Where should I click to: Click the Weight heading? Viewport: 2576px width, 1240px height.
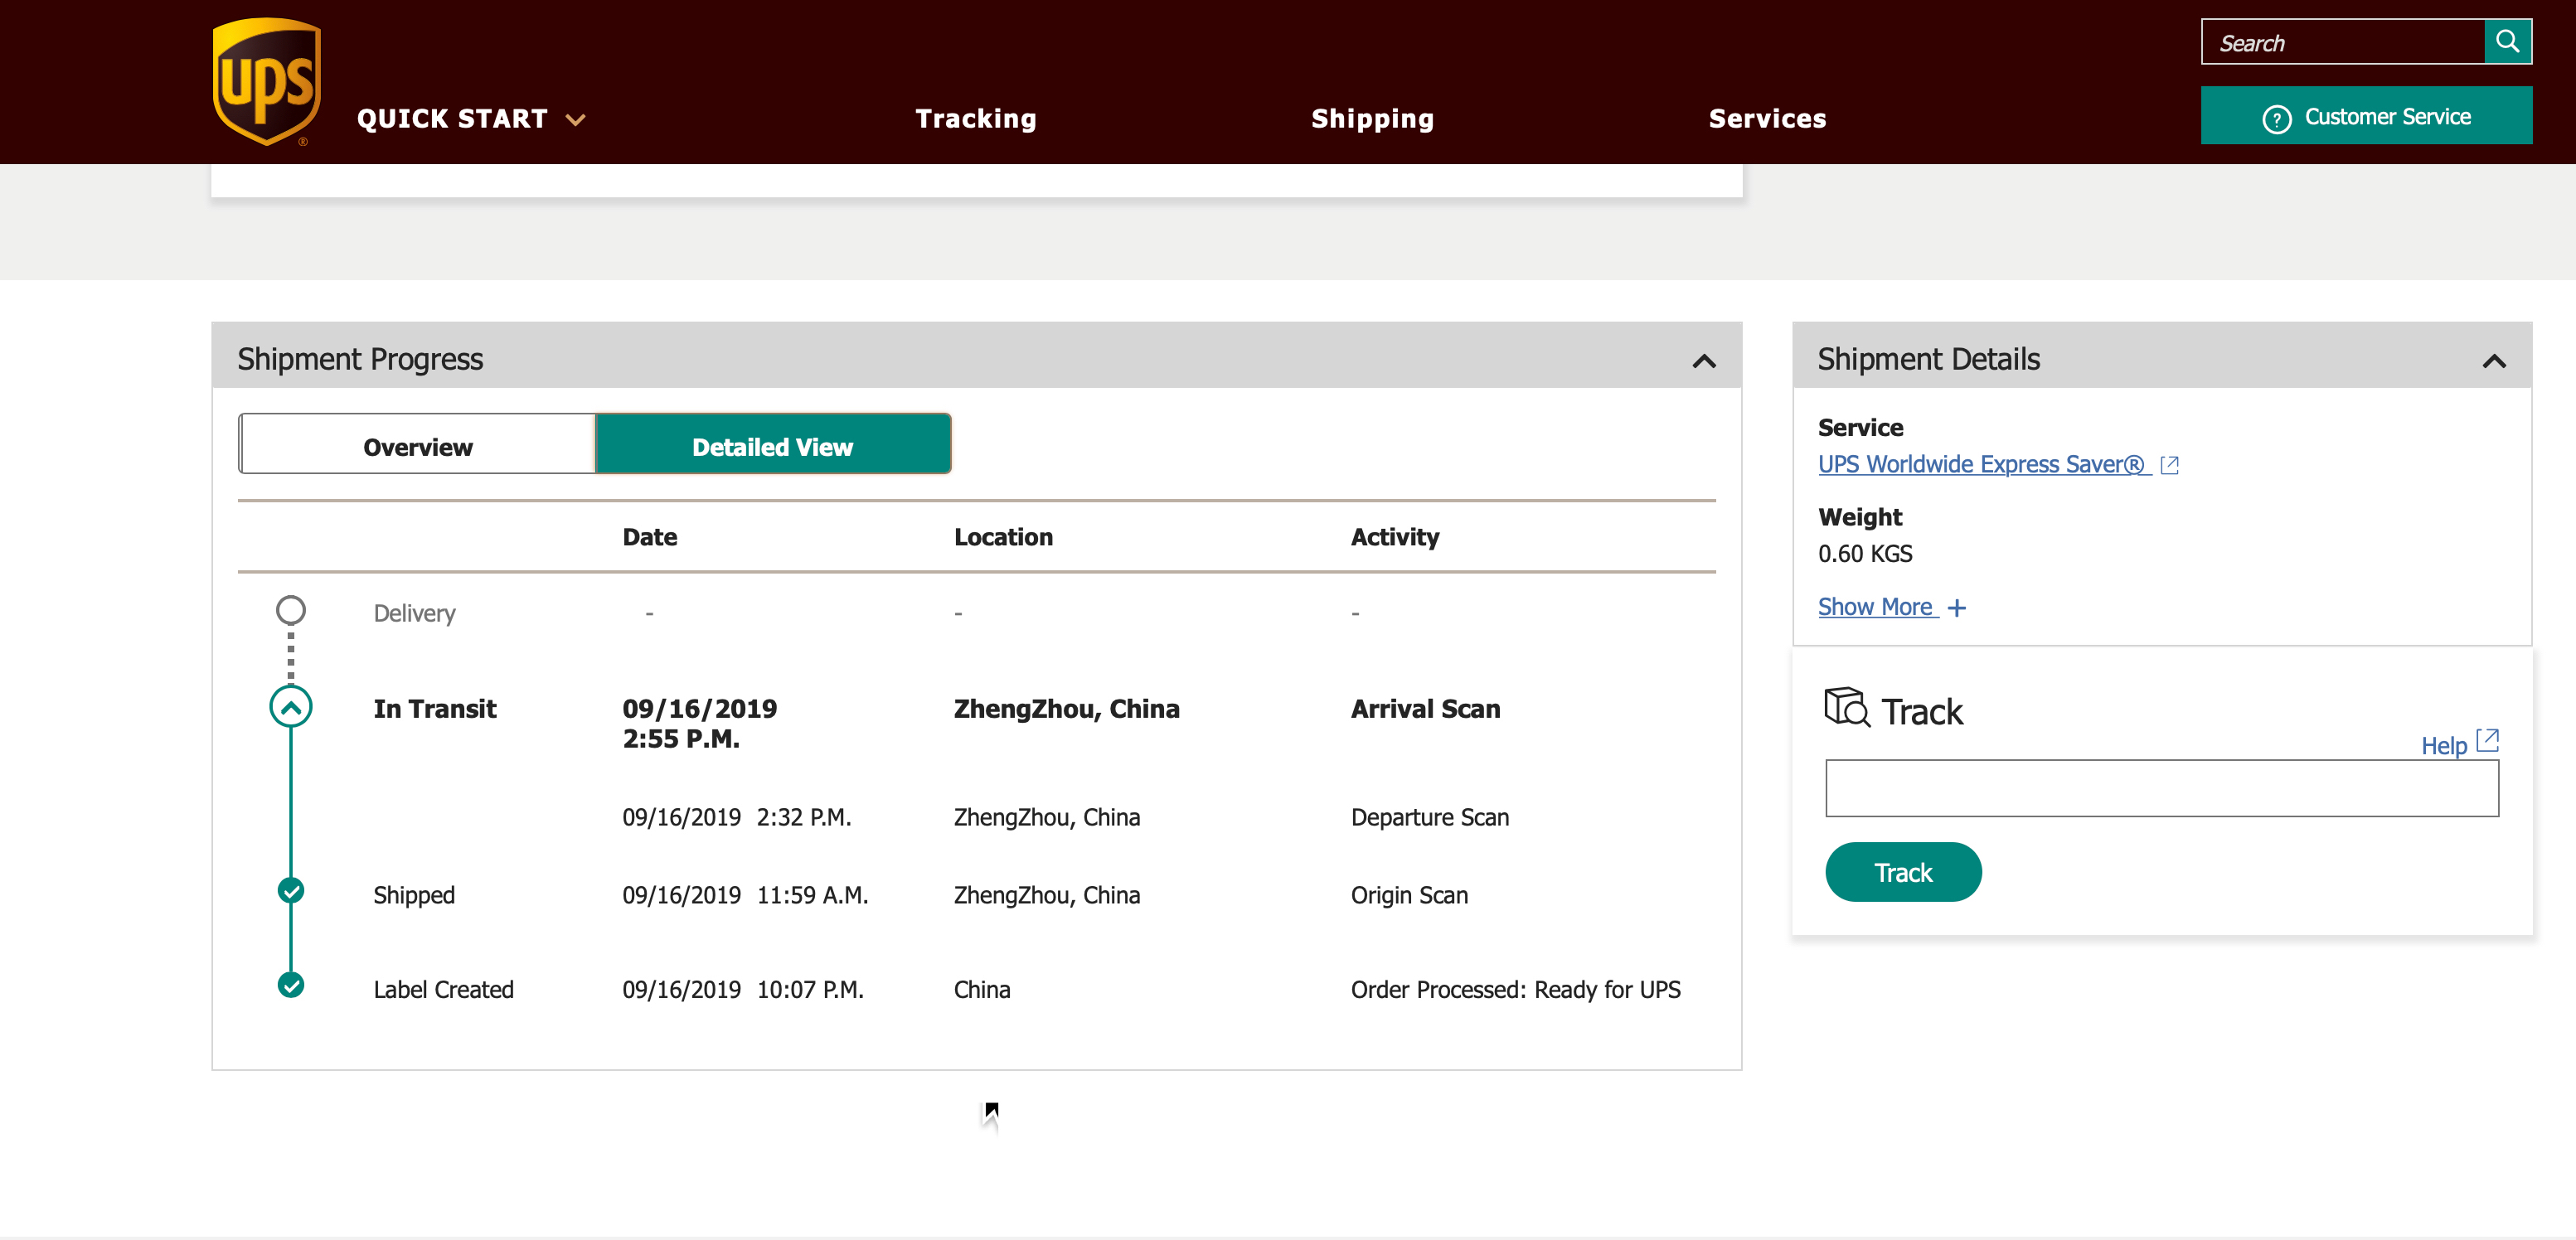[x=1860, y=517]
